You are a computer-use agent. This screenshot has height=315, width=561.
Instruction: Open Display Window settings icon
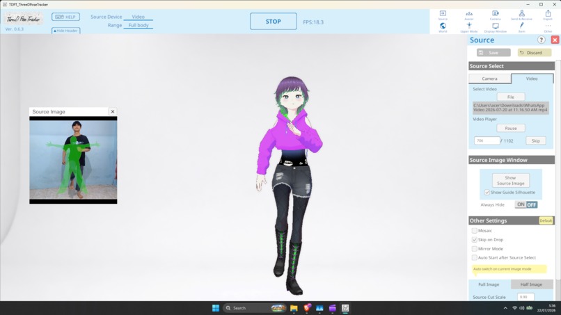495,27
